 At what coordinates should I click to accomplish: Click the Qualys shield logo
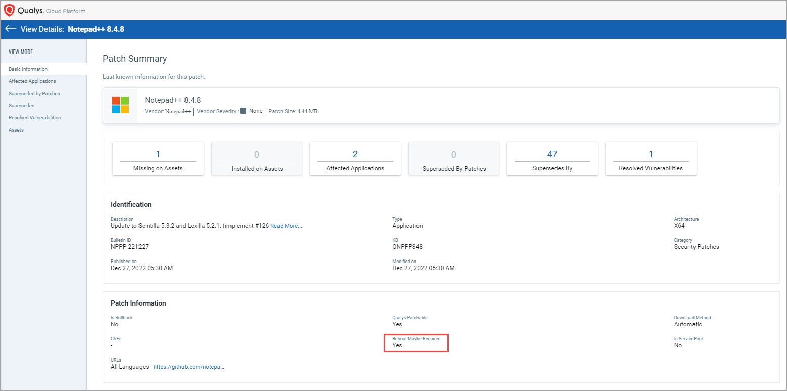pyautogui.click(x=10, y=10)
